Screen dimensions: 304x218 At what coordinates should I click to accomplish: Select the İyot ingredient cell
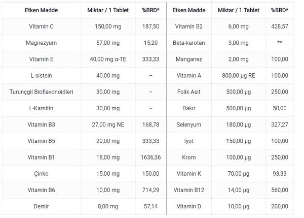pos(189,141)
